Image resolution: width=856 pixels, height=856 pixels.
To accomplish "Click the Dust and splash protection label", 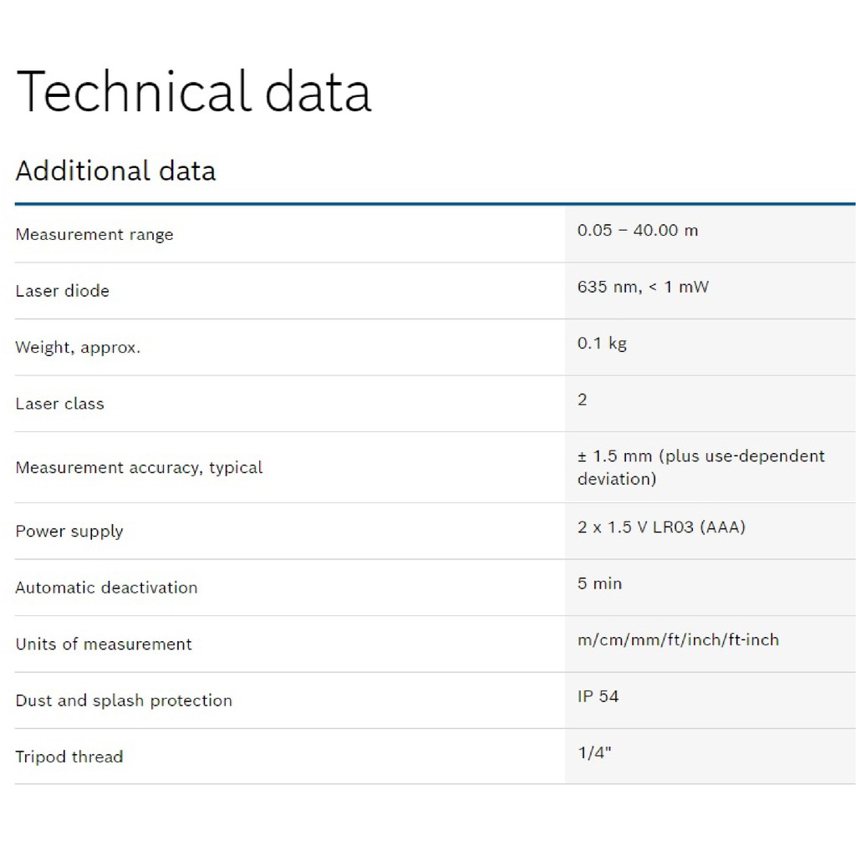I will coord(124,701).
